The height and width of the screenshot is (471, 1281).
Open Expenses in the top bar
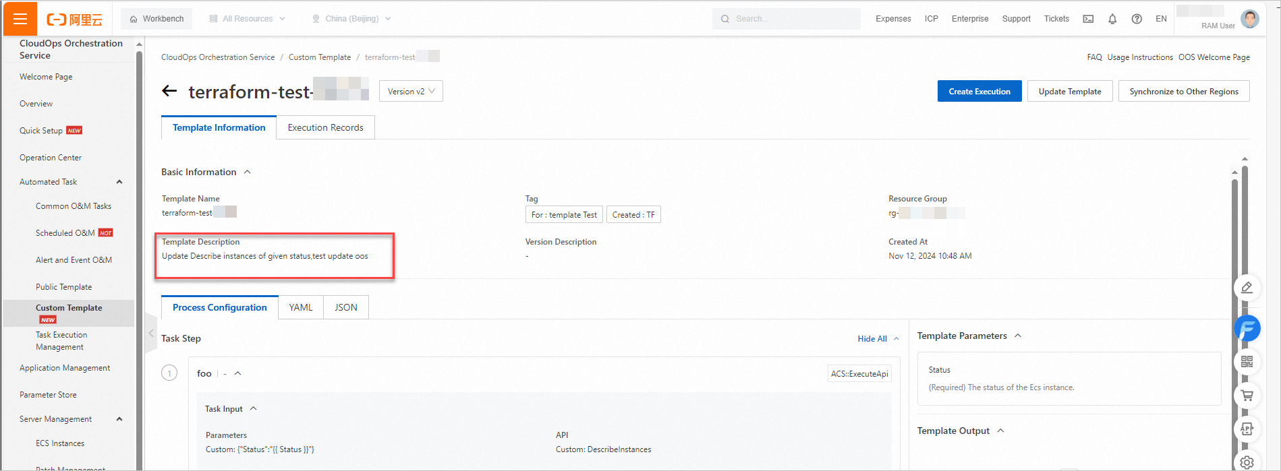point(893,19)
